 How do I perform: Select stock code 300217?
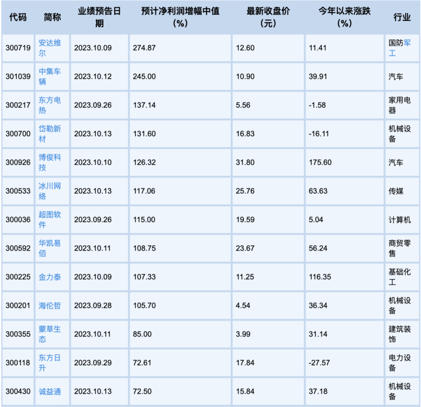[18, 105]
